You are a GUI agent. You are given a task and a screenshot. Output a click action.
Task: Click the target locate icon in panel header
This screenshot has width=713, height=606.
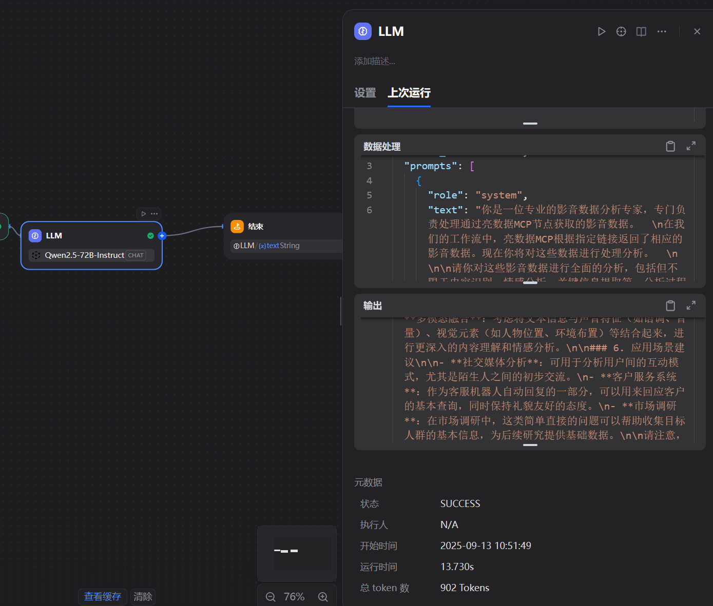coord(621,32)
